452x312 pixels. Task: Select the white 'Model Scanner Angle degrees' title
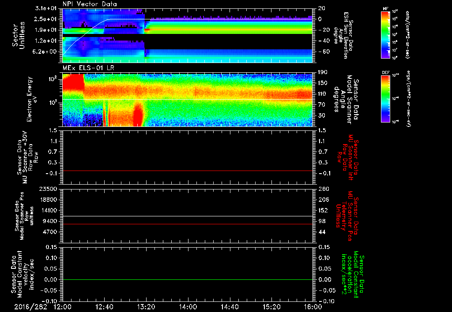[346, 100]
